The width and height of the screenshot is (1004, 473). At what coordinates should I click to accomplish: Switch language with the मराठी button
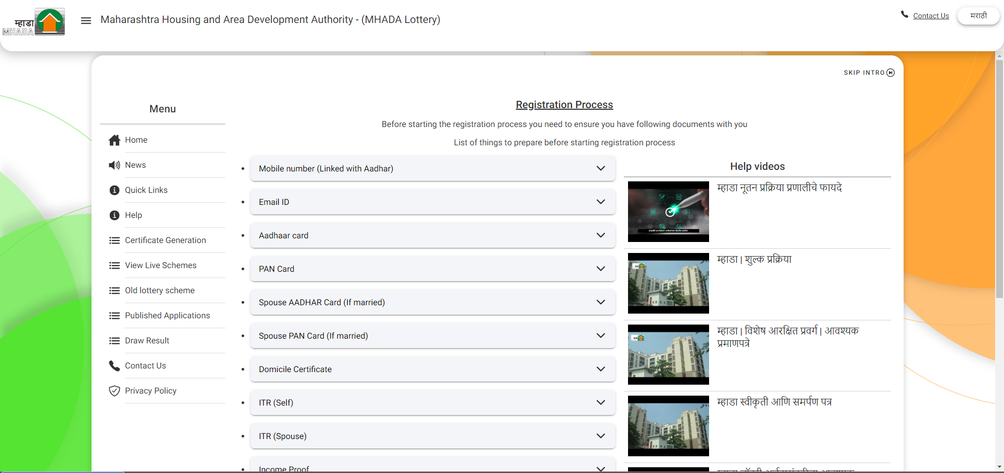click(x=978, y=16)
